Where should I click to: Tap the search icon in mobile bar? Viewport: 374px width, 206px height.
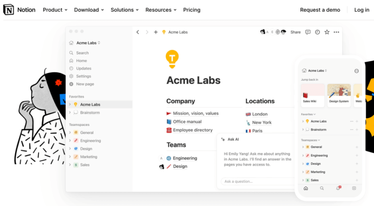click(x=322, y=188)
